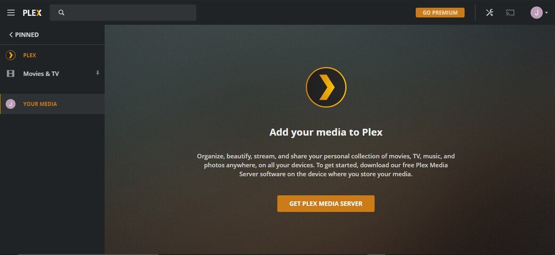Focus the search input field
555x255 pixels.
[x=123, y=13]
